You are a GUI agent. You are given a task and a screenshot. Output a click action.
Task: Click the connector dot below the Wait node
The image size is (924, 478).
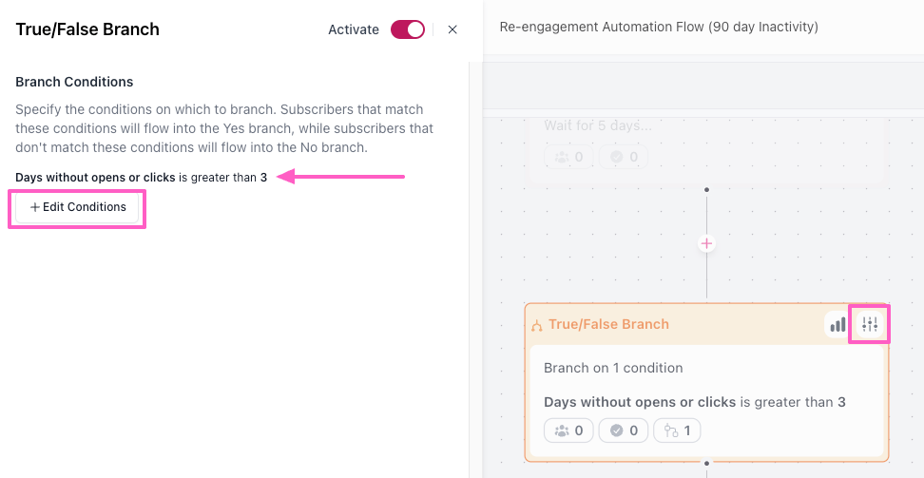click(x=706, y=190)
